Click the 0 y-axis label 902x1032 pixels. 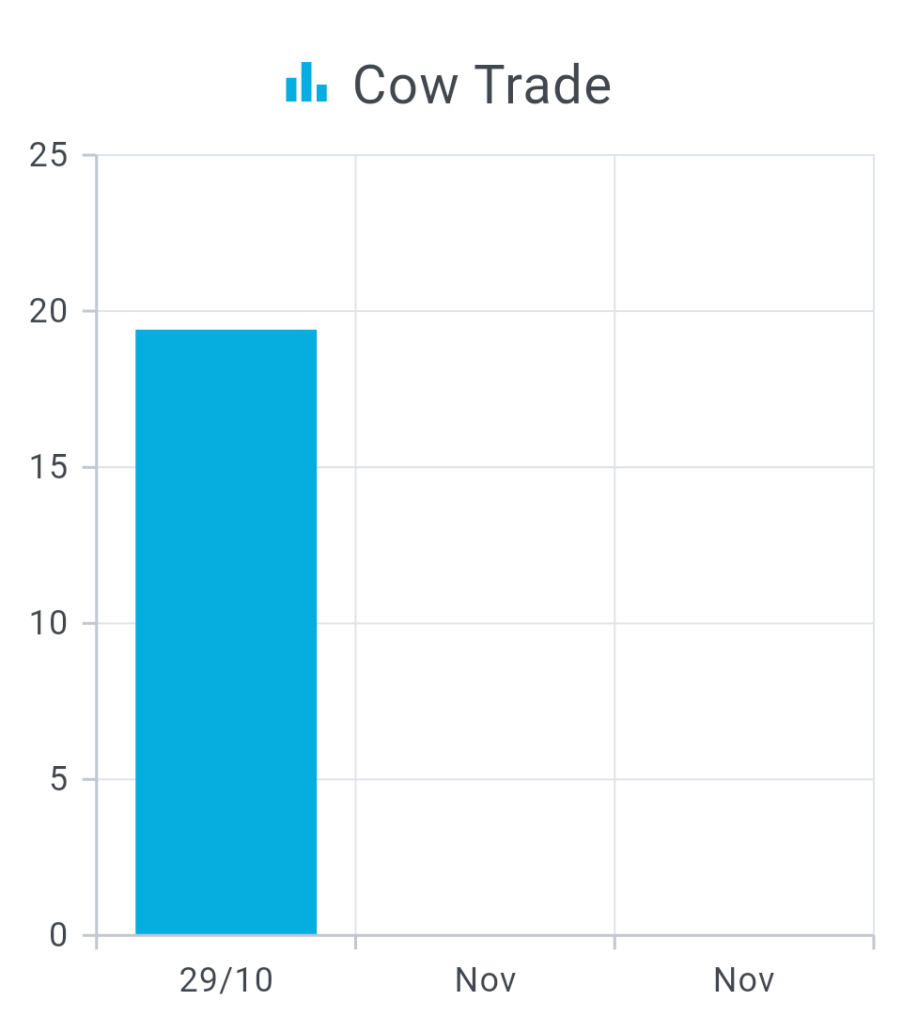[x=58, y=935]
